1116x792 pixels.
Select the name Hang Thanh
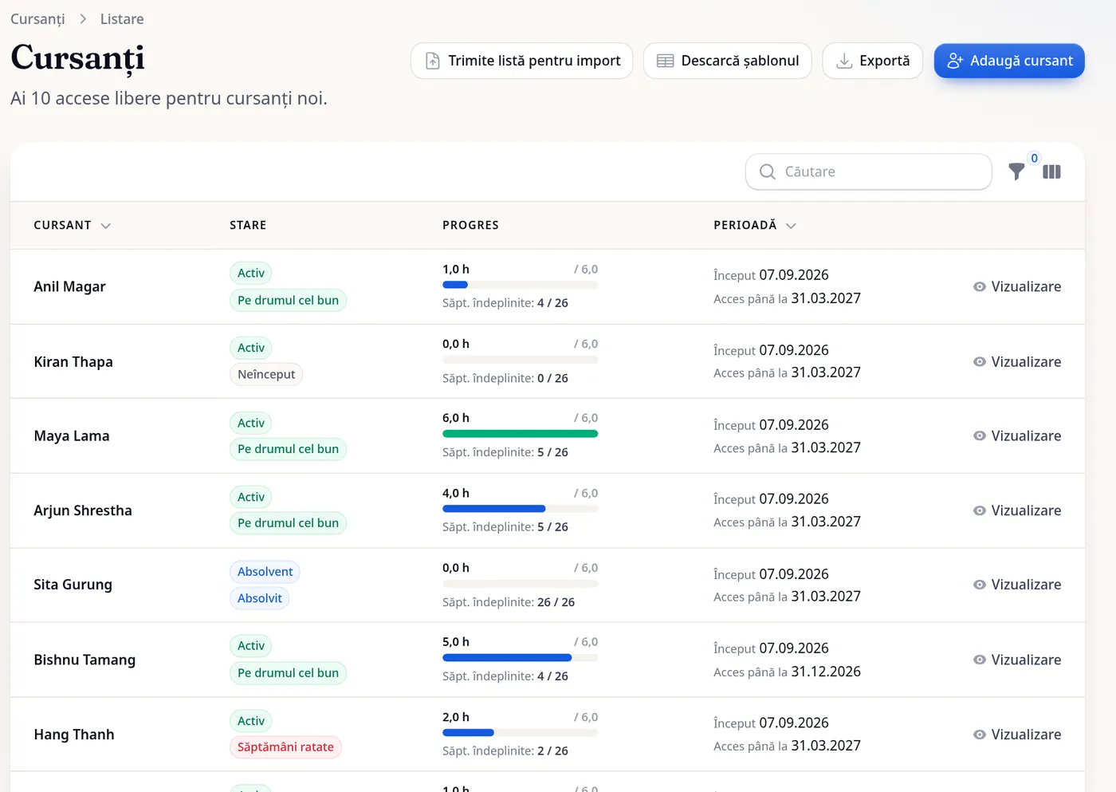click(74, 735)
